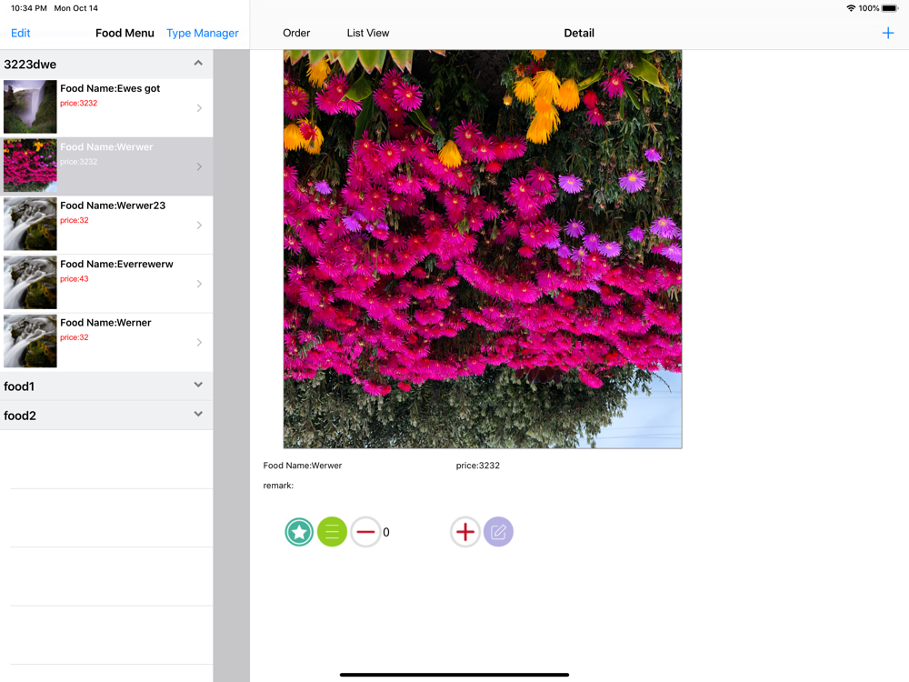Switch to List View
The height and width of the screenshot is (682, 909).
pos(367,33)
